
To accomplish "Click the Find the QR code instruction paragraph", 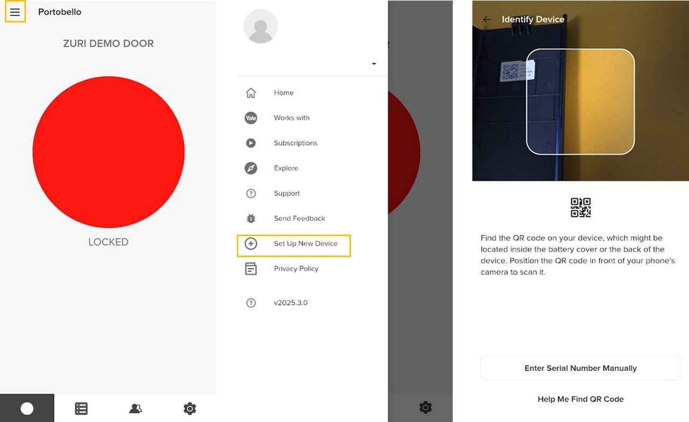I will pyautogui.click(x=577, y=255).
